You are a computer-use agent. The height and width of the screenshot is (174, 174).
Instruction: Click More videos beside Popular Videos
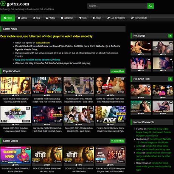(x=117, y=71)
